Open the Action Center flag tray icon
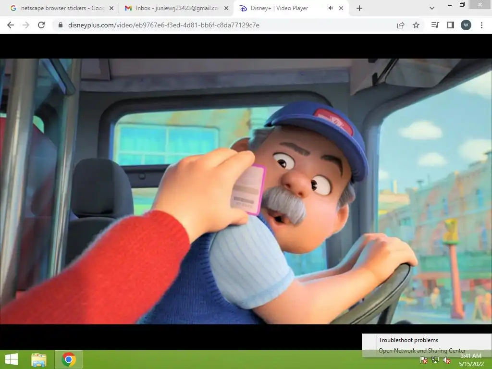The height and width of the screenshot is (369, 492). pos(424,360)
